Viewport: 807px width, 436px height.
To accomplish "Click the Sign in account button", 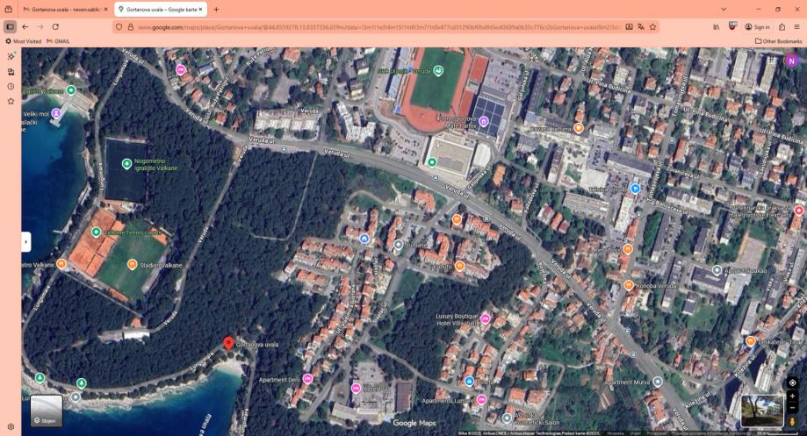I will click(x=757, y=26).
